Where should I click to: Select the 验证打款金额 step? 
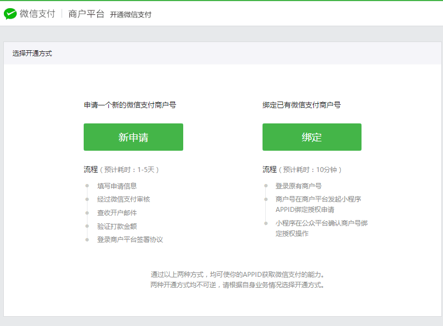click(117, 226)
